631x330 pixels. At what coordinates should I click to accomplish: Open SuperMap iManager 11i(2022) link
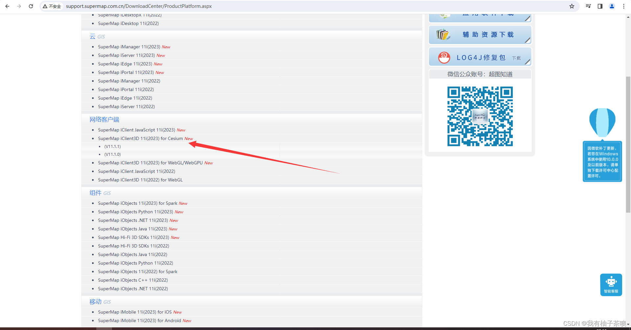click(129, 81)
